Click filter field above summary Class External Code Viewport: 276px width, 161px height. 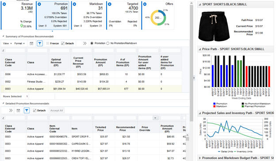tap(15, 51)
